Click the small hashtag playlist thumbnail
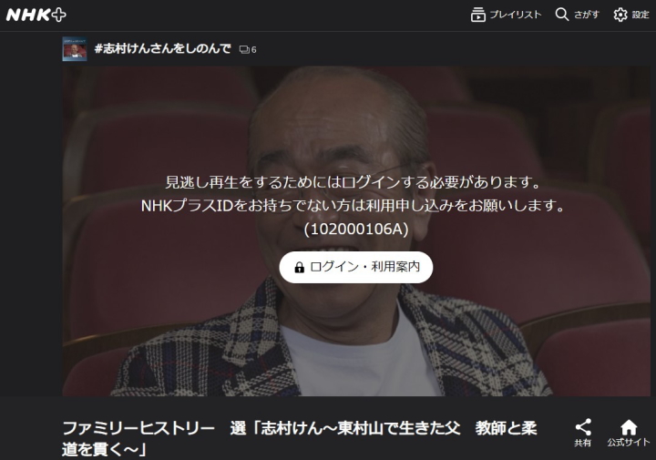The height and width of the screenshot is (460, 656). pos(75,49)
